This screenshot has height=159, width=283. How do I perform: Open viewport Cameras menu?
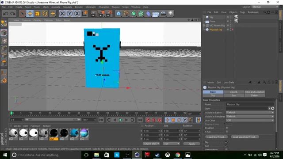coord(26,20)
